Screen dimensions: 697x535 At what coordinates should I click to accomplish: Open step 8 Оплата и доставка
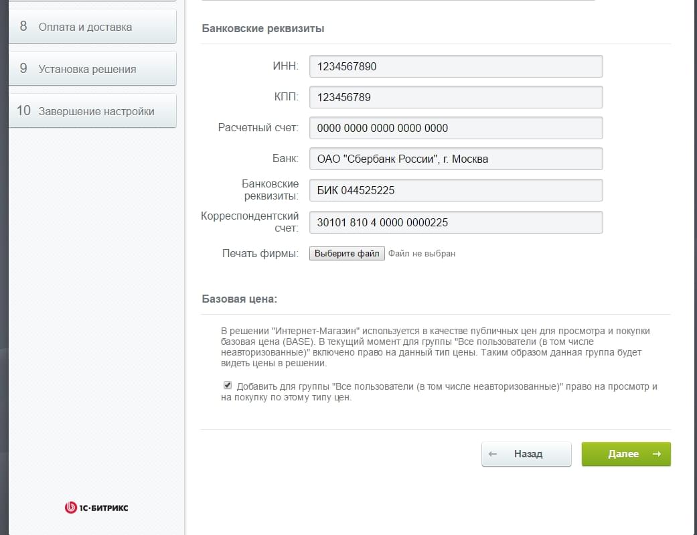(x=92, y=27)
